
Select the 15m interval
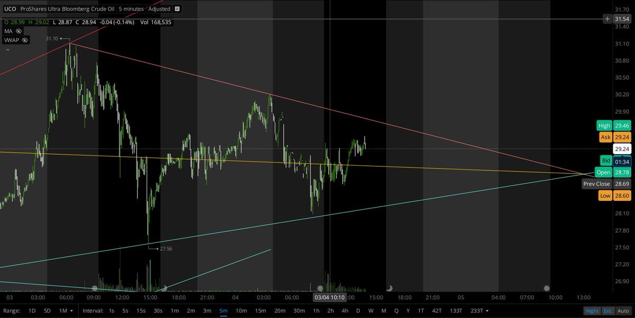point(260,311)
